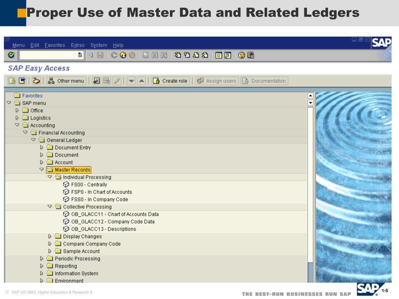Select the Favorites folder in the tree
This screenshot has width=399, height=299.
point(32,96)
